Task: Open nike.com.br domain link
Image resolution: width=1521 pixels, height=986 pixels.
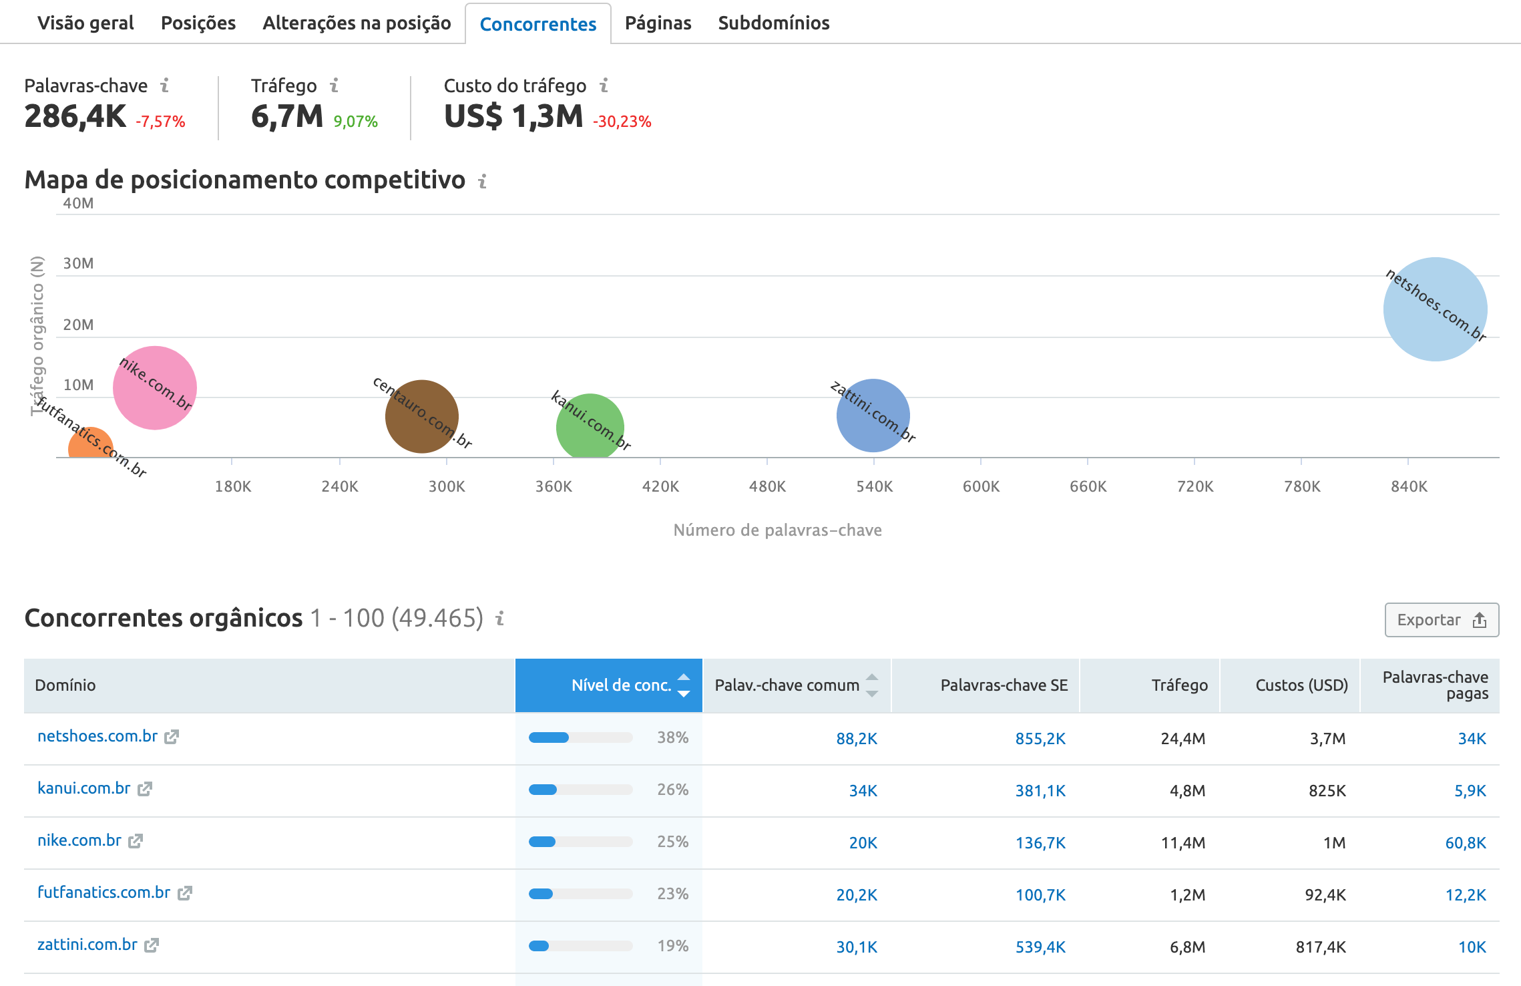Action: (x=79, y=840)
